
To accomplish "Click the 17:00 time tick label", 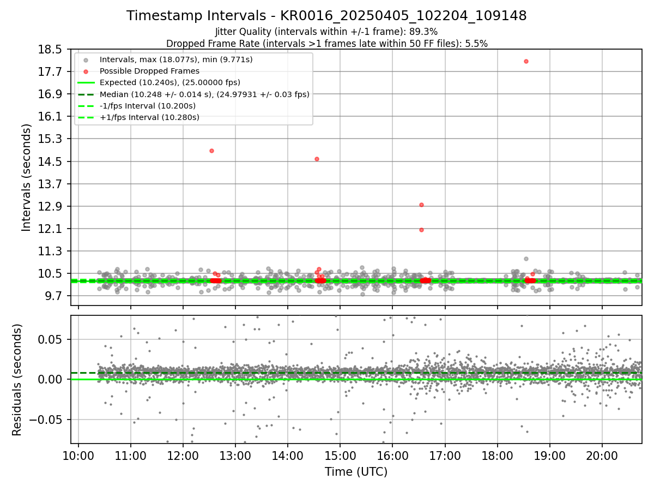I will pyautogui.click(x=445, y=456).
